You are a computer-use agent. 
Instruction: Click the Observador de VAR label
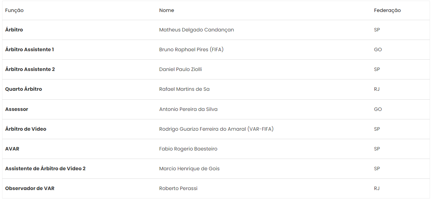coord(30,189)
